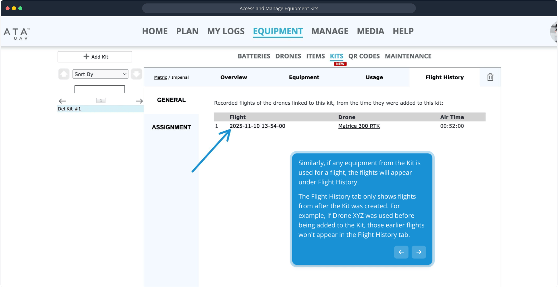
Task: Go to previous page of kit list
Action: coord(62,101)
